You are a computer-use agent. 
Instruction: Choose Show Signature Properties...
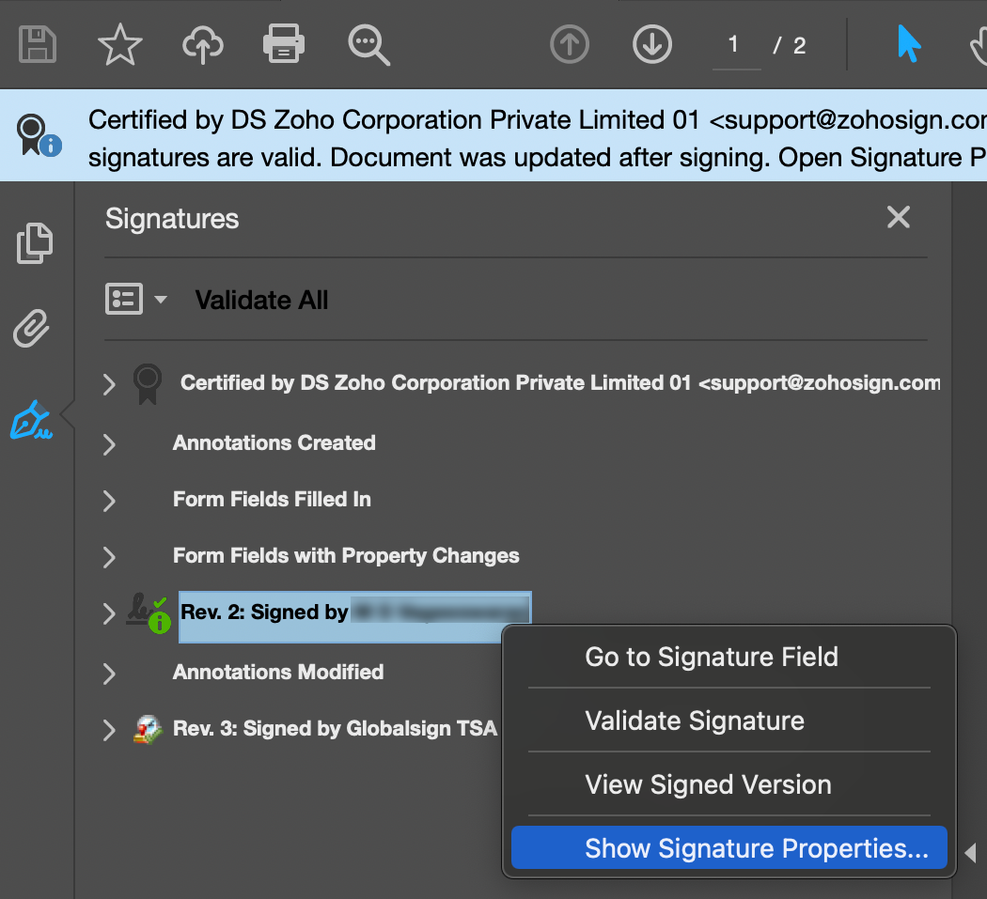[728, 848]
